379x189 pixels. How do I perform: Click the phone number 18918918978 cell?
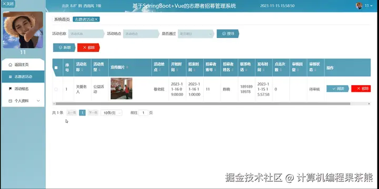[x=246, y=89]
